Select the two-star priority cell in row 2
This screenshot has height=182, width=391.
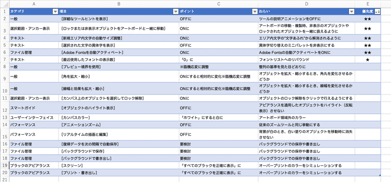click(368, 18)
